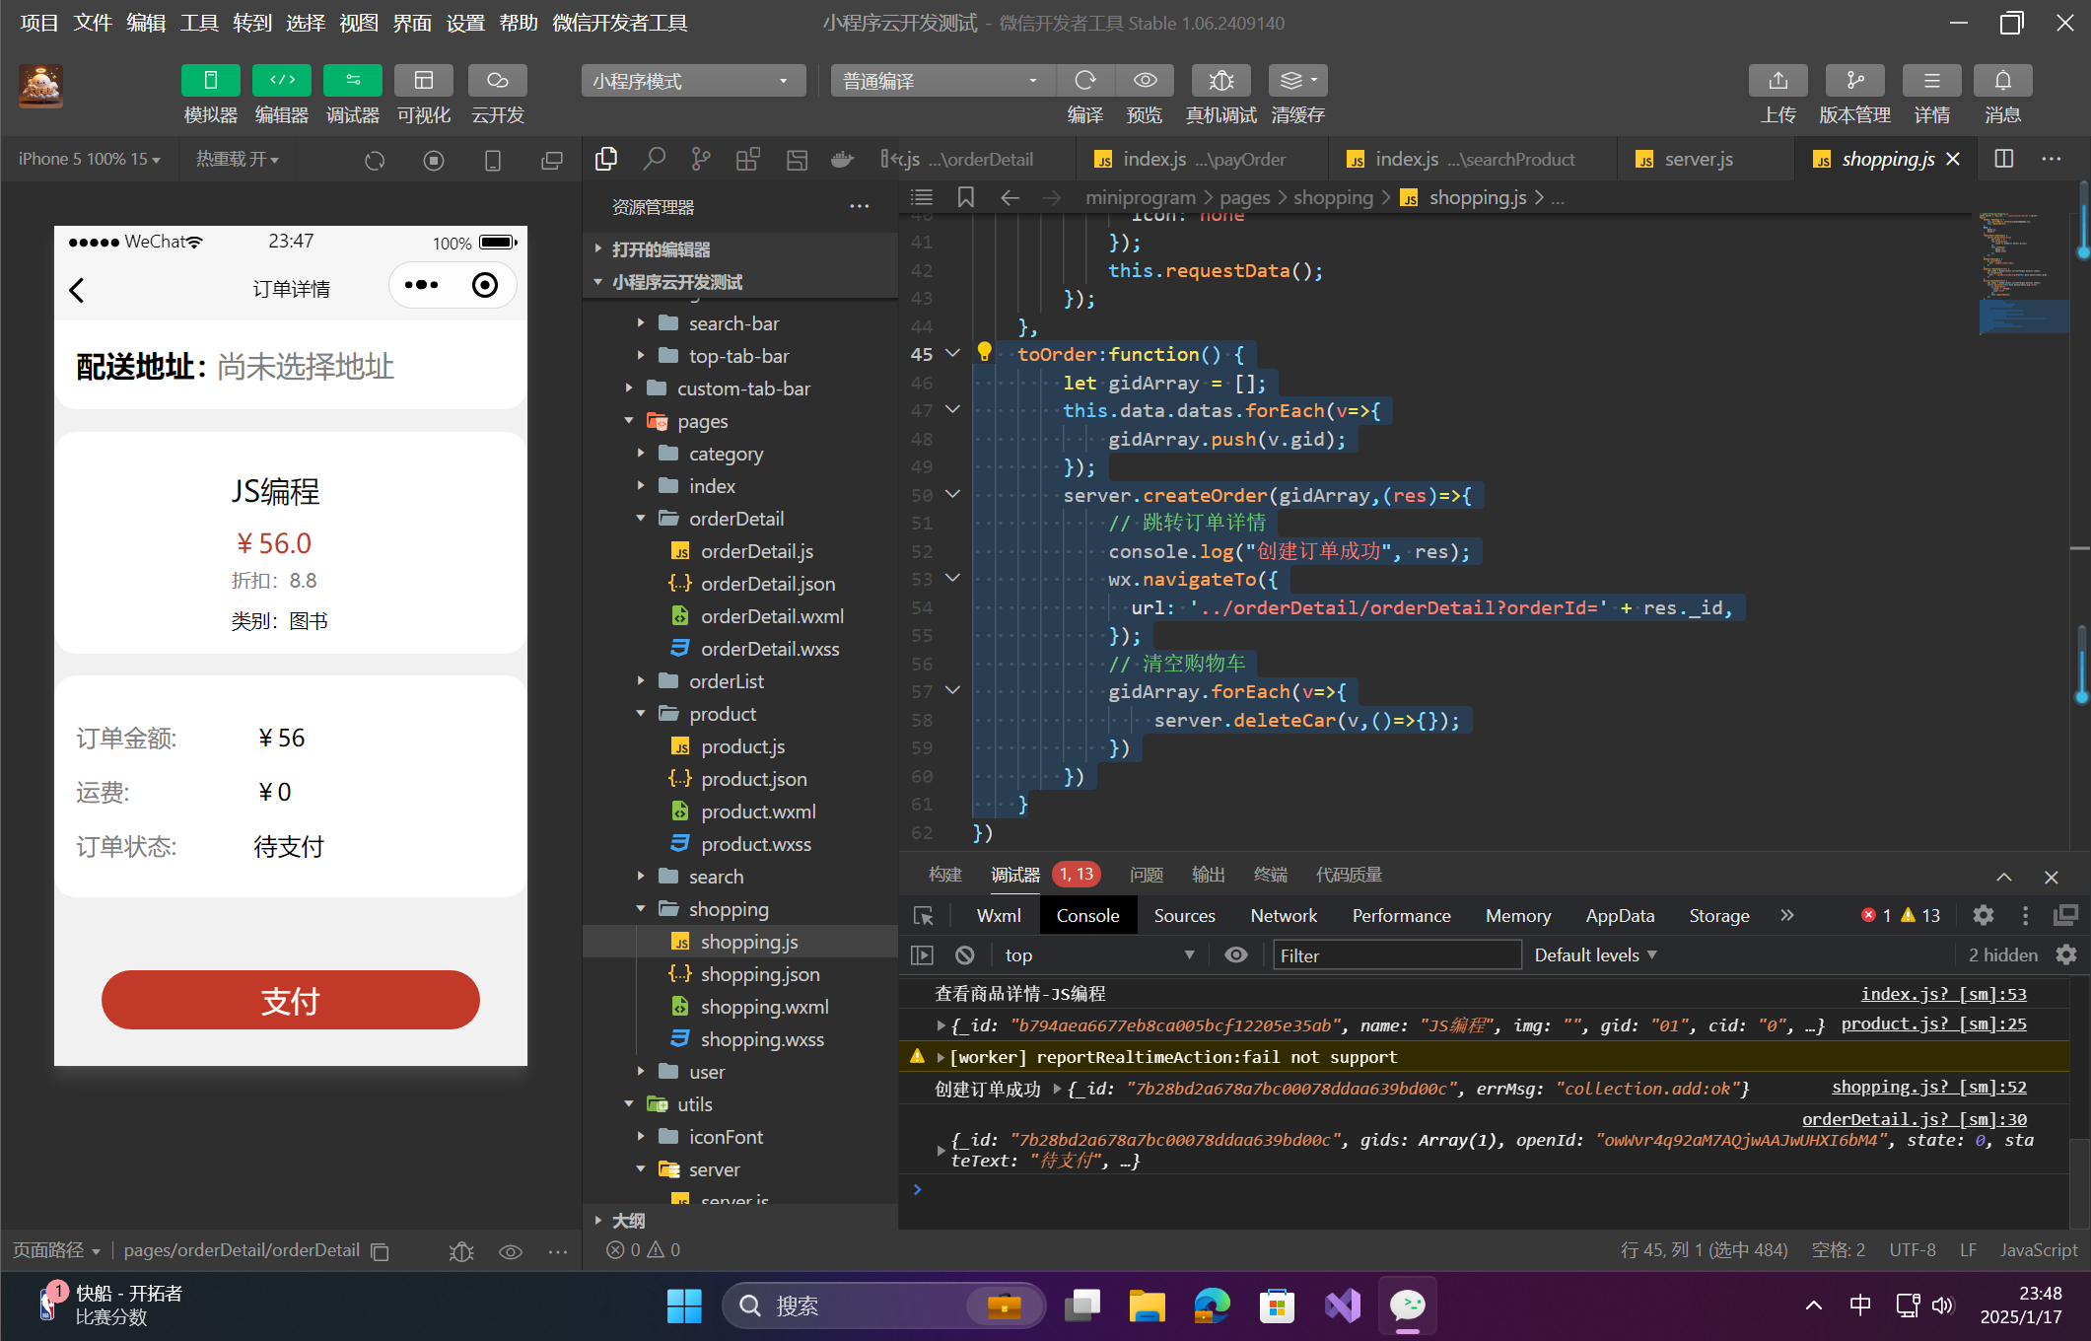Toggle the 模拟器 panel button

click(x=210, y=81)
